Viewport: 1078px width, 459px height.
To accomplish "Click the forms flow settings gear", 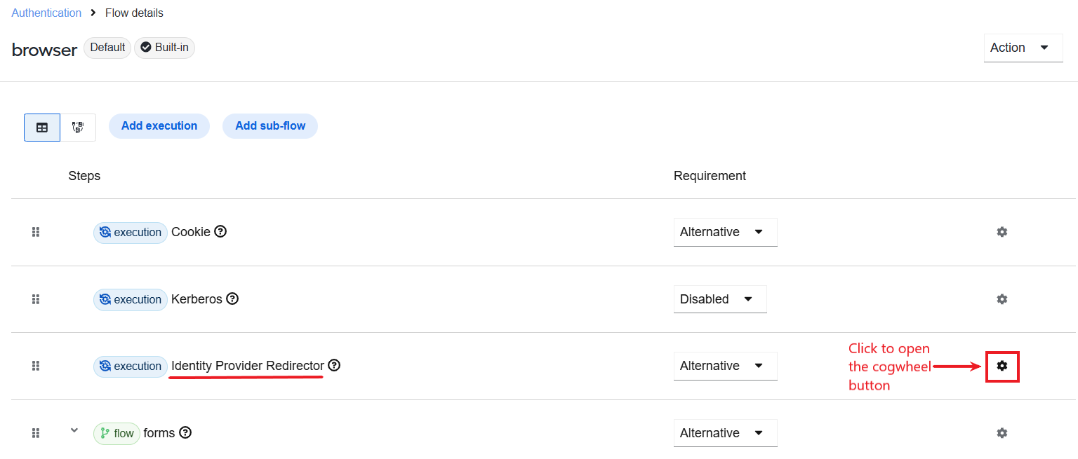I will [1002, 433].
